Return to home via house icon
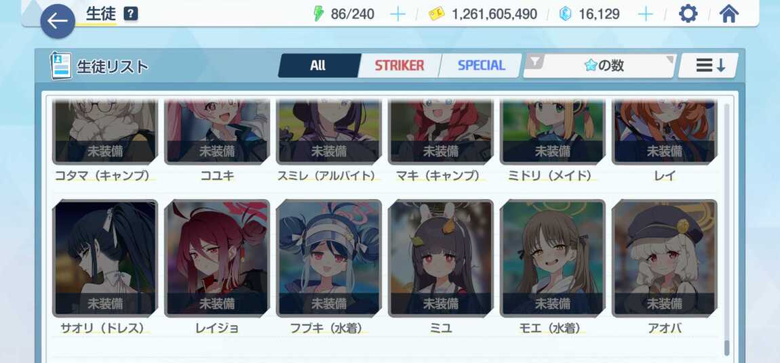Screen dimensions: 780x363 click(x=728, y=14)
